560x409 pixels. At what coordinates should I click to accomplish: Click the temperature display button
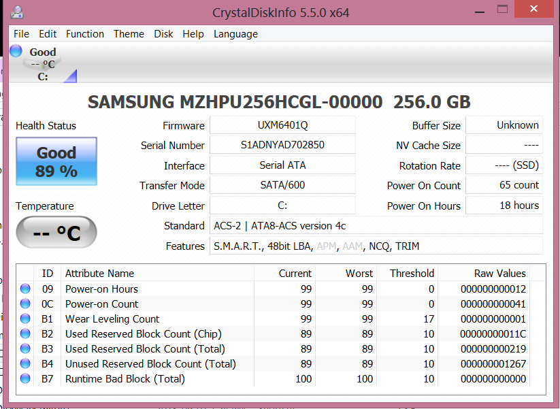(56, 233)
